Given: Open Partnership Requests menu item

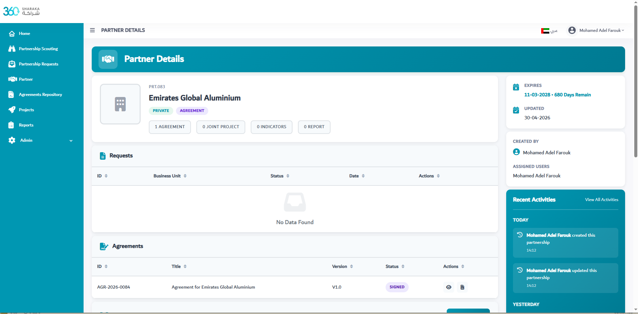Looking at the screenshot, I should 39,64.
